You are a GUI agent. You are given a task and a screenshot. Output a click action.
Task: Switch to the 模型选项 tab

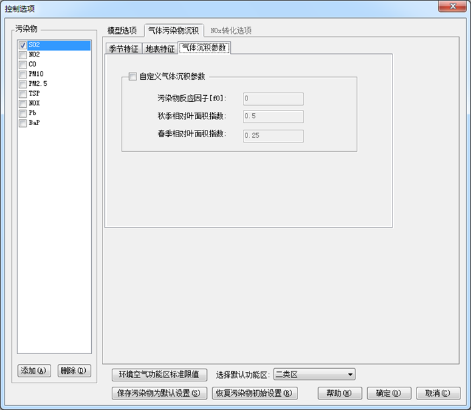tap(122, 31)
